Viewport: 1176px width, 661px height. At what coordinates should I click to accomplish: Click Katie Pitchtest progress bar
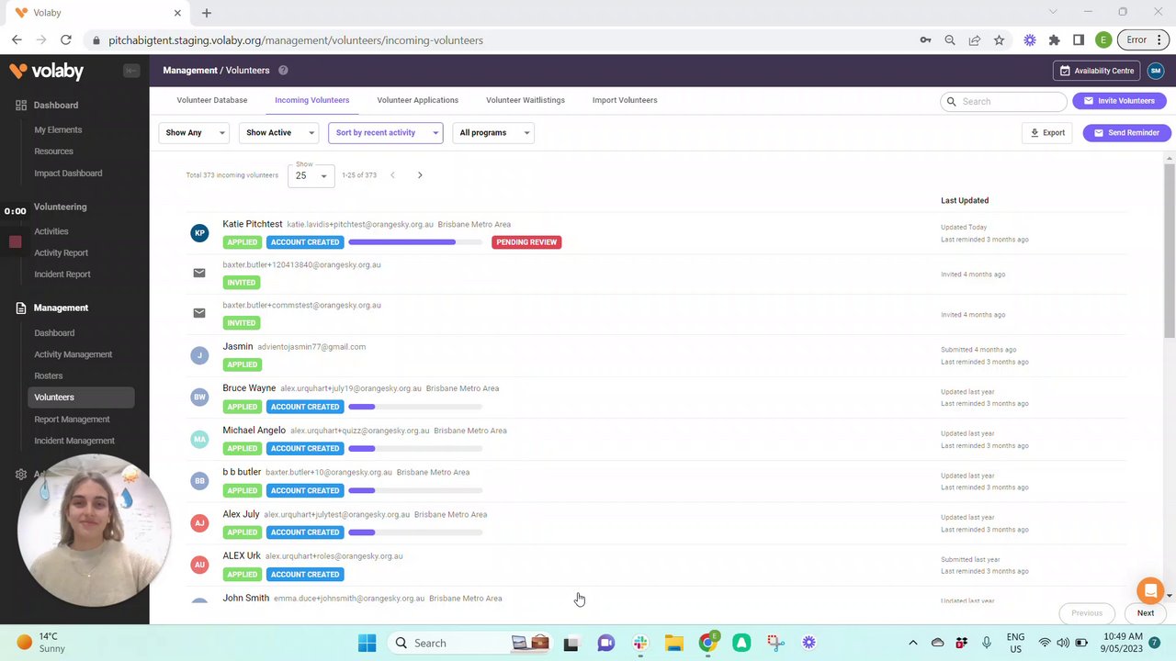[415, 242]
